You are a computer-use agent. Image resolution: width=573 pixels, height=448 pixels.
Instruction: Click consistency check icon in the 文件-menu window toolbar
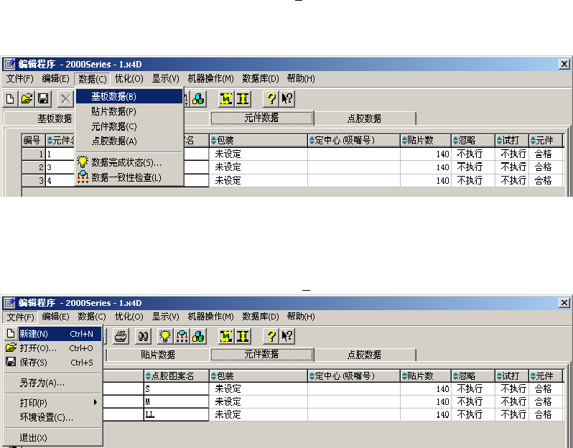click(182, 336)
